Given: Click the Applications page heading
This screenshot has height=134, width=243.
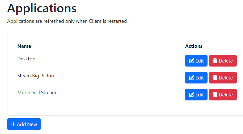Looking at the screenshot, I should (42, 8).
